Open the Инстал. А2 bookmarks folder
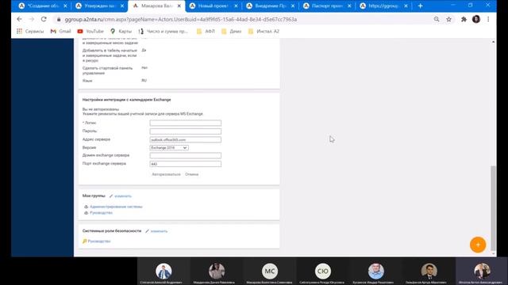 (x=264, y=32)
